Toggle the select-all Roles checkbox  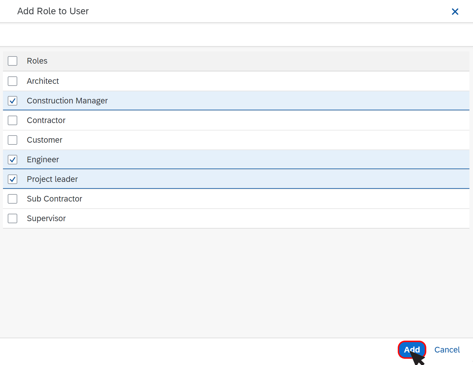(x=12, y=61)
